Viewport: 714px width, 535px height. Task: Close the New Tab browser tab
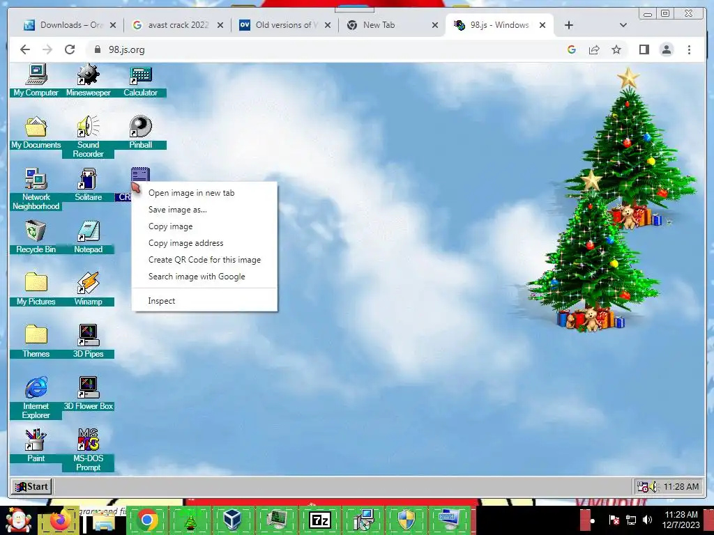[x=435, y=25]
